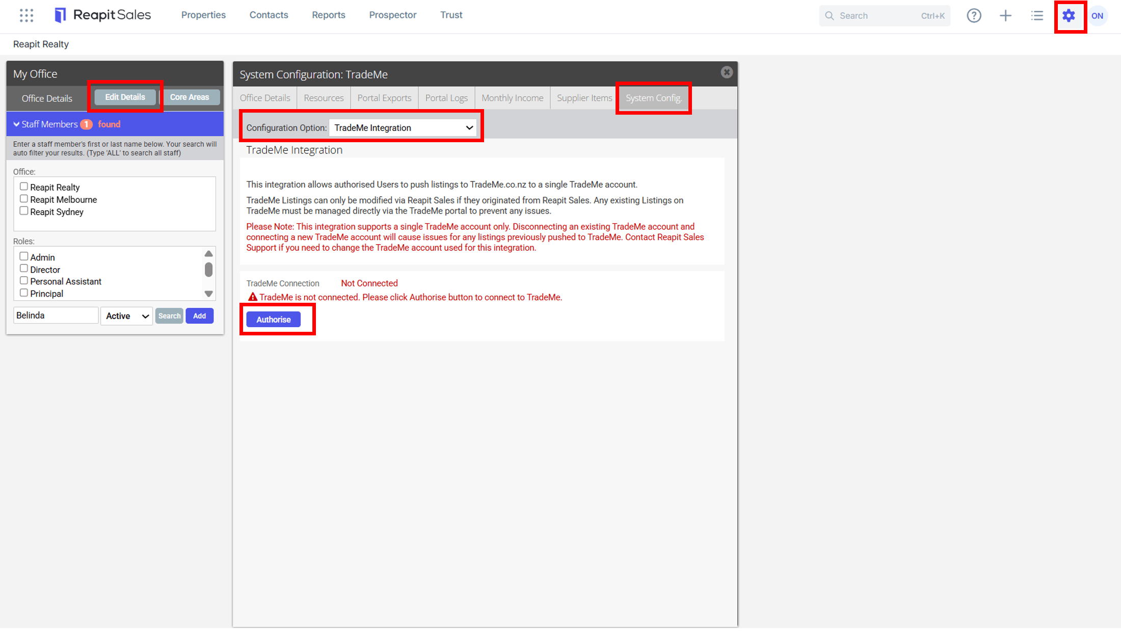1121x631 pixels.
Task: Tick the Reapit Melbourne office checkbox
Action: tap(24, 199)
